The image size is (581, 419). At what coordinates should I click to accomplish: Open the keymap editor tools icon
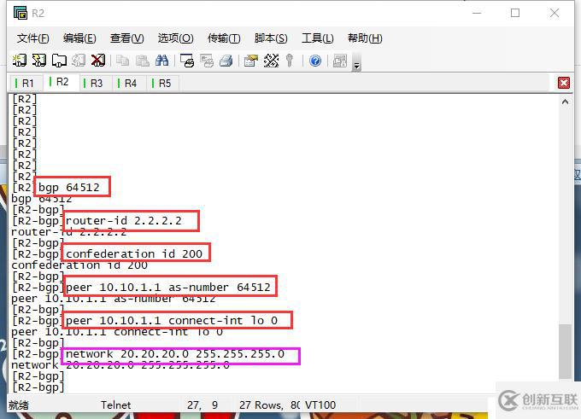(271, 61)
